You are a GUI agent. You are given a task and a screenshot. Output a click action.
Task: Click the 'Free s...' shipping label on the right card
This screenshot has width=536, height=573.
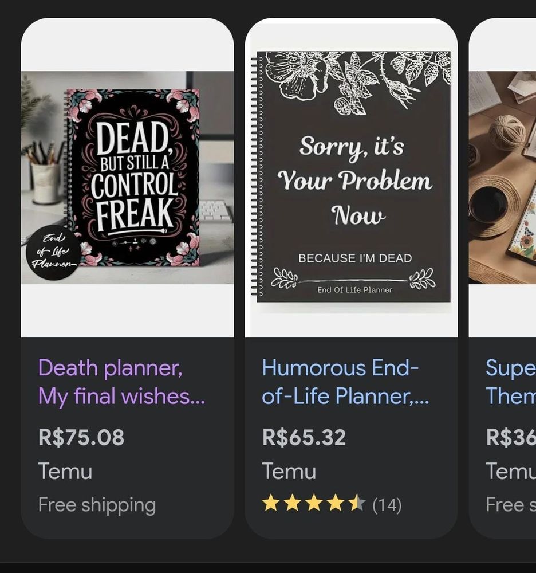coord(509,505)
